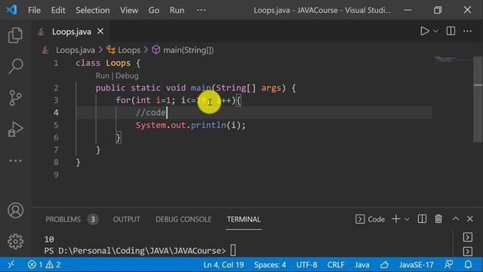Open the Search view in activity bar
483x272 pixels.
pos(15,66)
